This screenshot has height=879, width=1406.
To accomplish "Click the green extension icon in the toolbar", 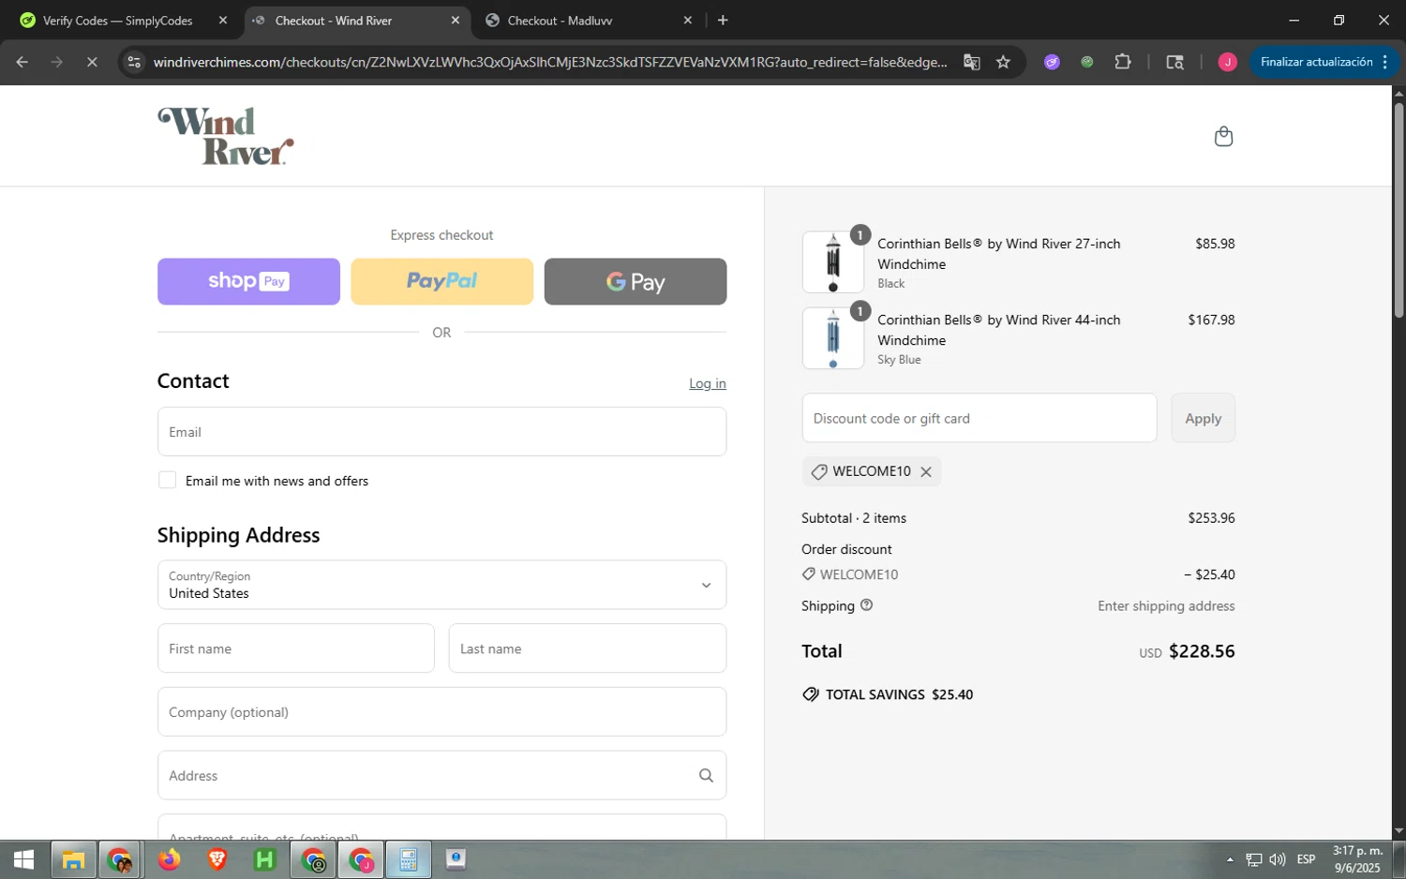I will click(1087, 62).
